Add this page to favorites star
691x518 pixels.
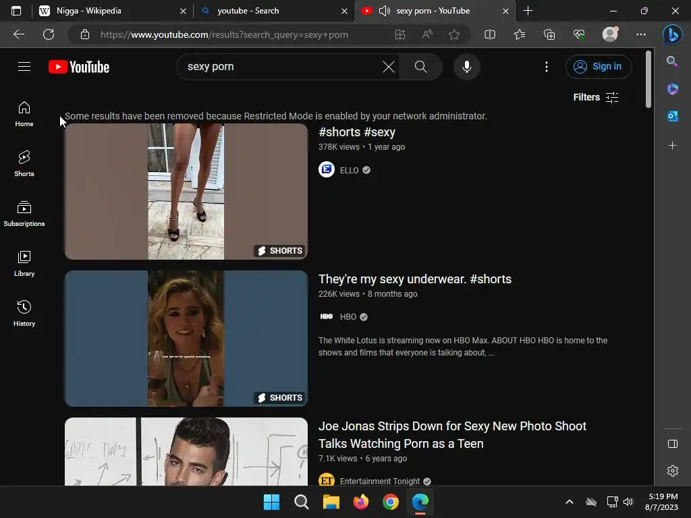[454, 34]
